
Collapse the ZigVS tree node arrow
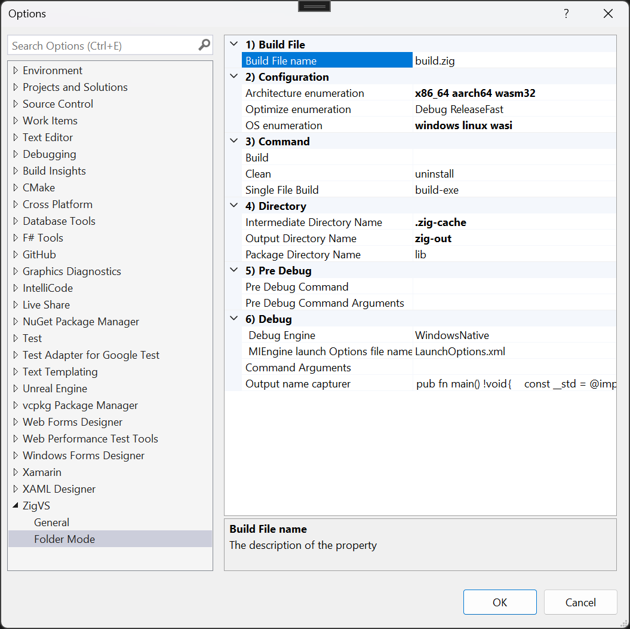coord(16,506)
